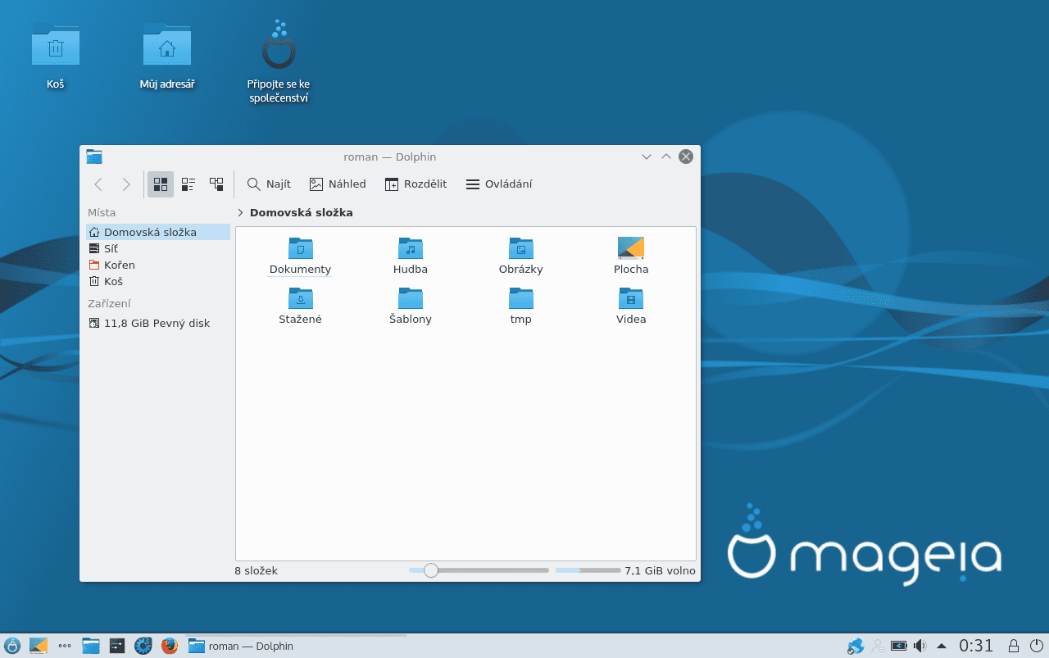Expand hidden system tray icons arrow
The height and width of the screenshot is (658, 1049).
942,646
